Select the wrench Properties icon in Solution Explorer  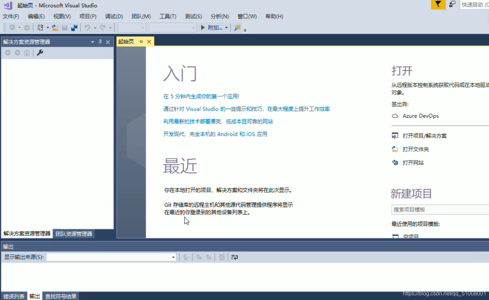[x=40, y=53]
